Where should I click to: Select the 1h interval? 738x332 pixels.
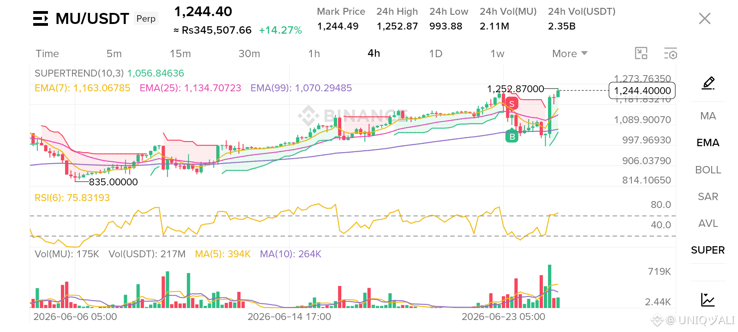(314, 53)
